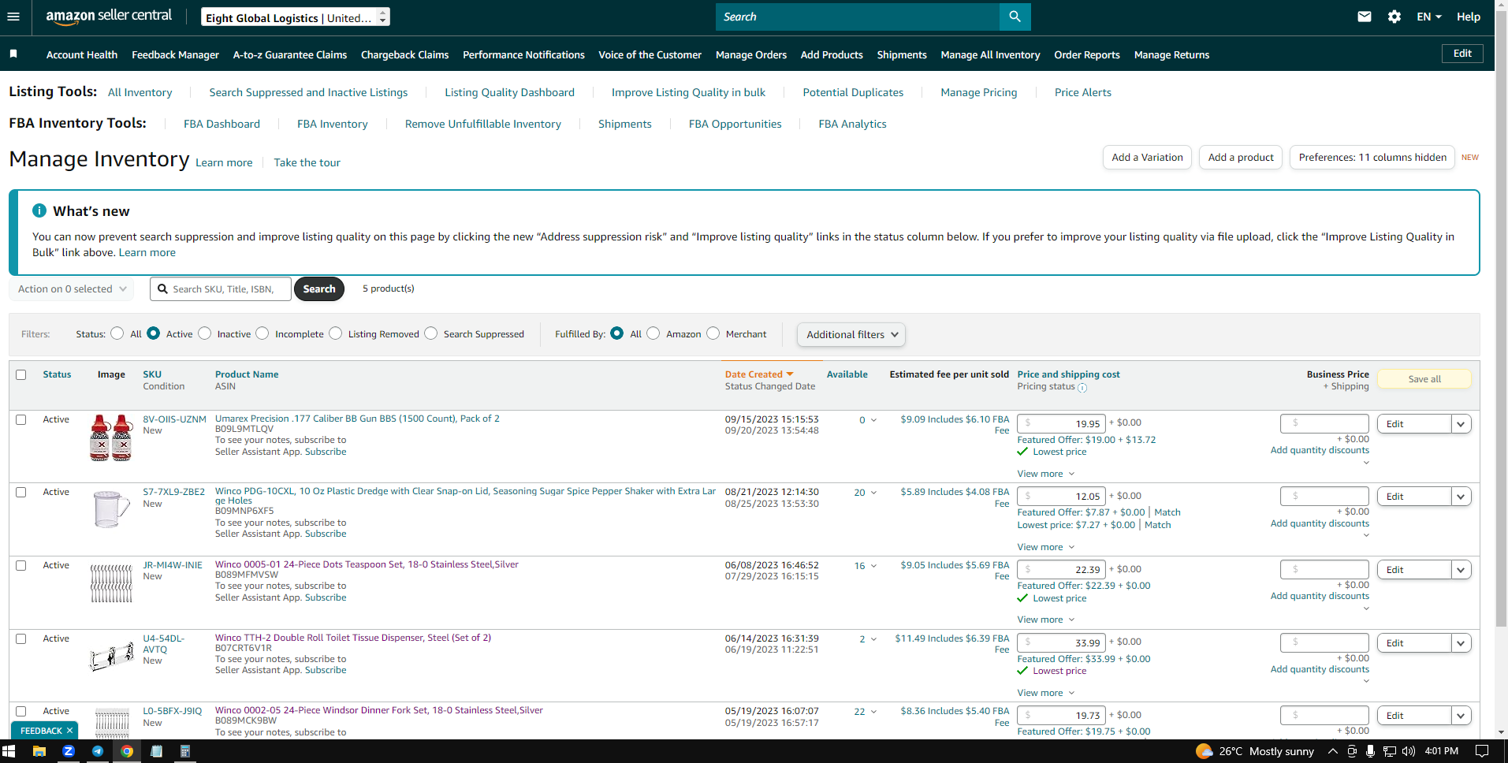This screenshot has height=763, width=1508.
Task: Open Manage Returns menu item
Action: [x=1171, y=54]
